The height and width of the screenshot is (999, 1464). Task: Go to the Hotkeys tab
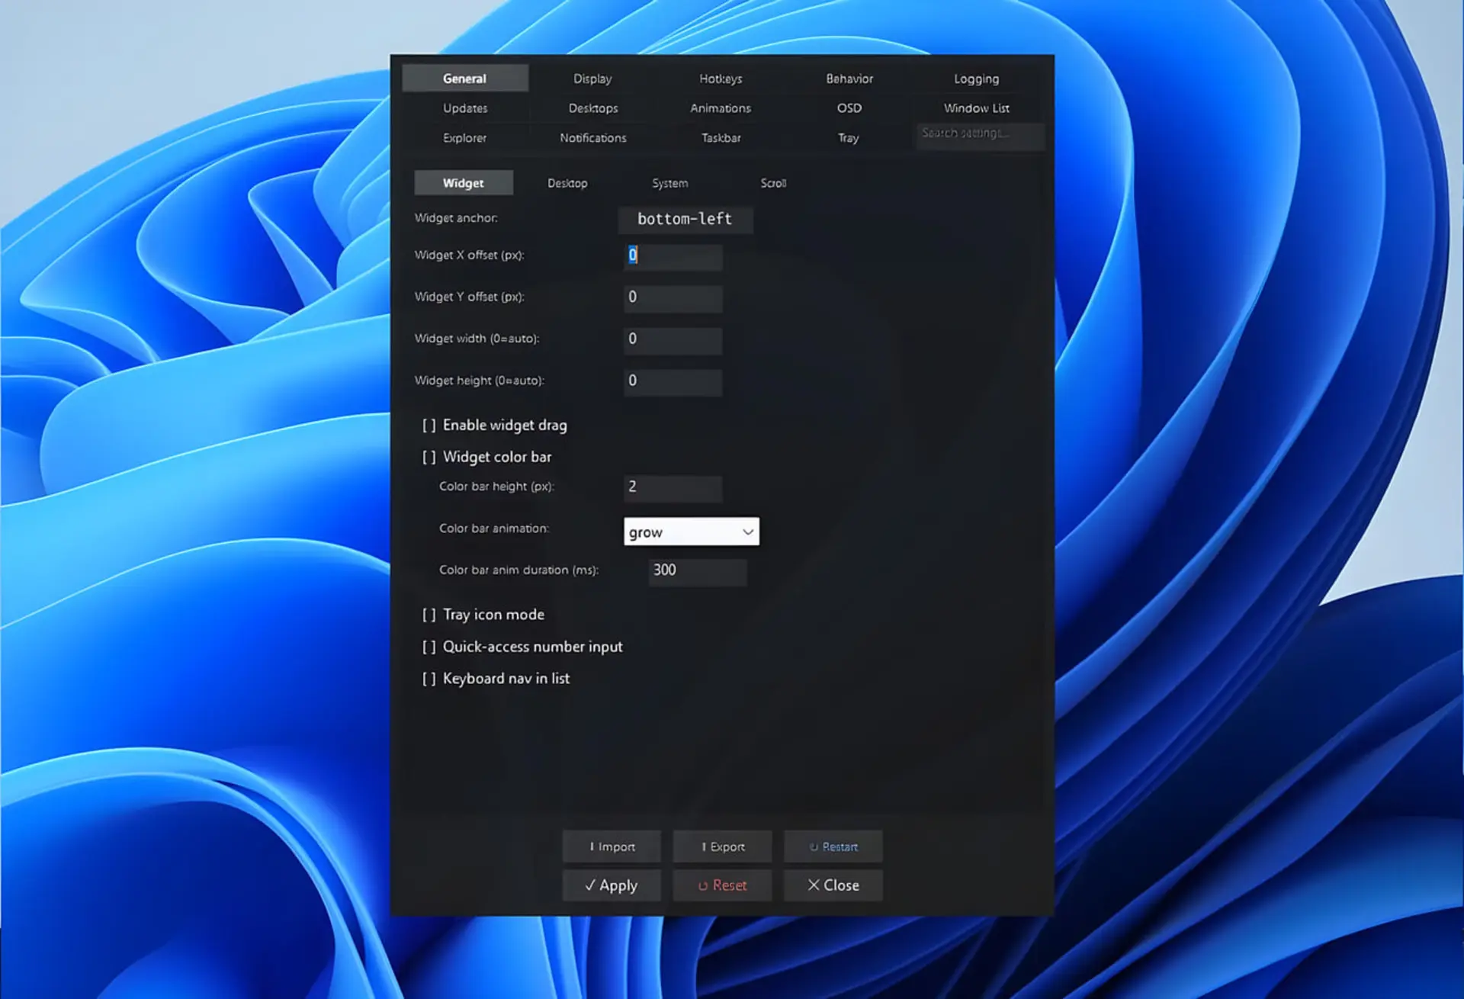pos(721,79)
